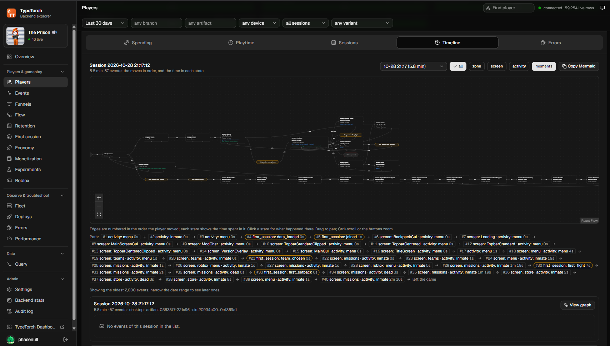Screen dimensions: 610x346
Task: Click the React Flow attribution link
Action: click(x=589, y=221)
